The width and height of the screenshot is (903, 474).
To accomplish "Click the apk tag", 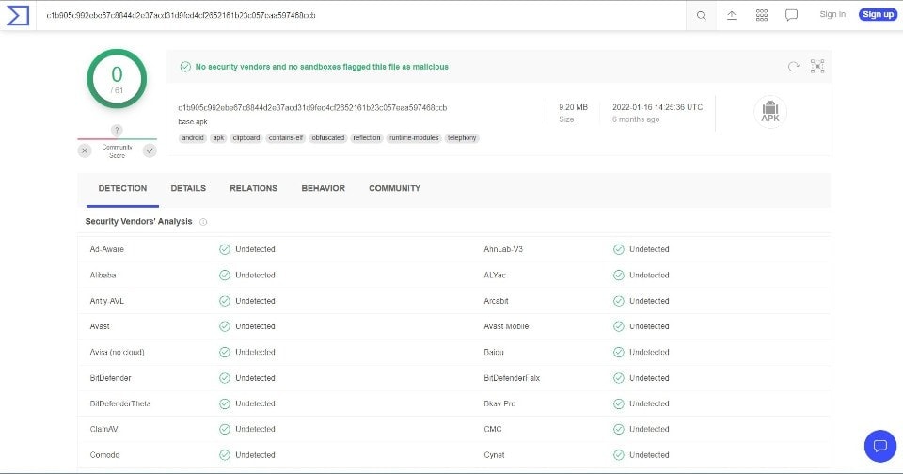I will click(218, 138).
